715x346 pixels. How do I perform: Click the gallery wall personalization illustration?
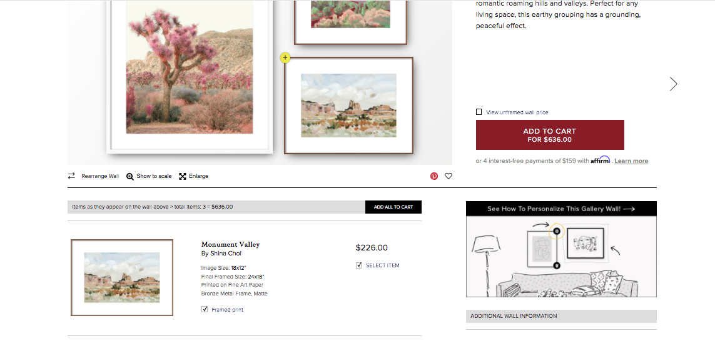[x=561, y=256]
